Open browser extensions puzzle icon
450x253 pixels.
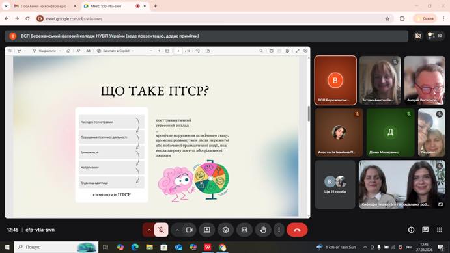402,18
